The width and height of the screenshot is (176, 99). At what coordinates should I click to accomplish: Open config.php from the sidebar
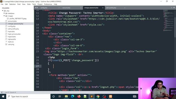click(x=12, y=26)
